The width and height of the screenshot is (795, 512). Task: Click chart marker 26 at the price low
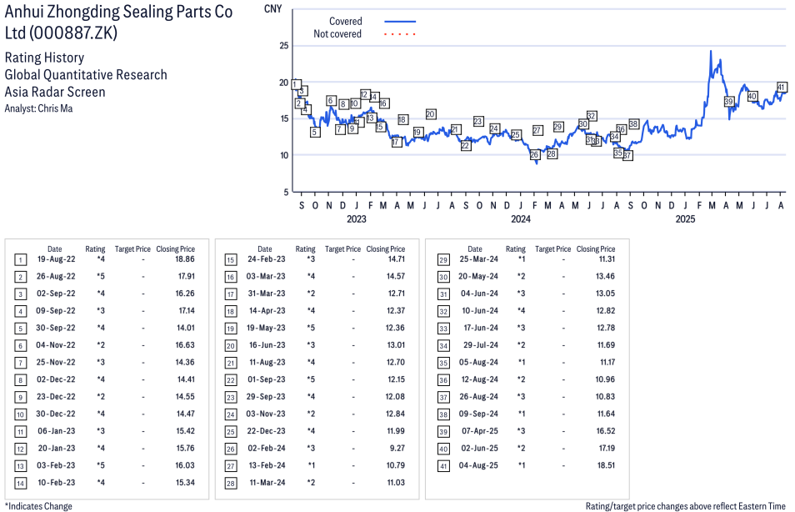pyautogui.click(x=534, y=155)
